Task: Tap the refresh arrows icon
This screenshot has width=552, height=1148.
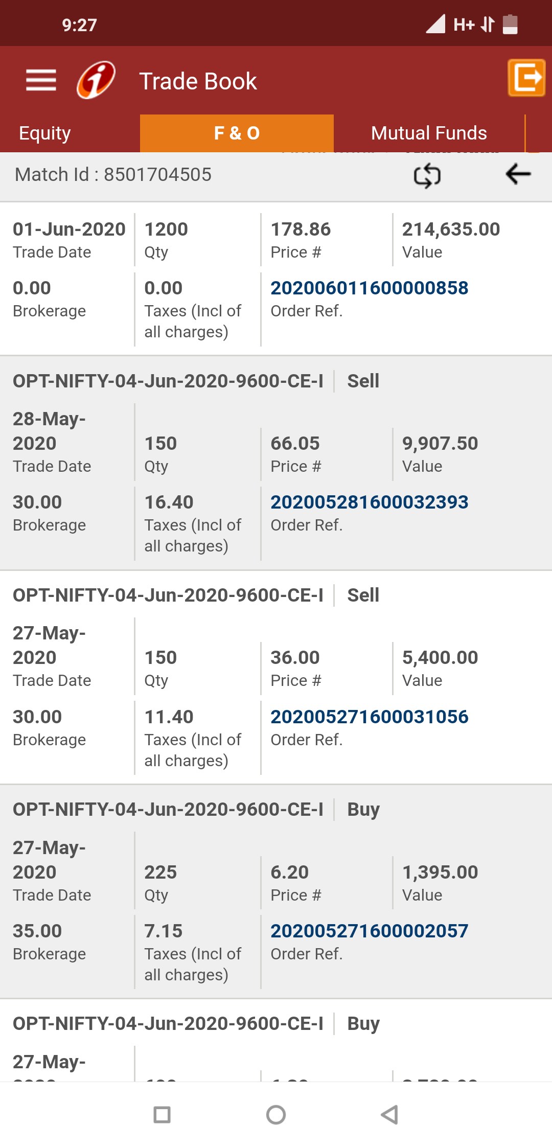Action: pyautogui.click(x=427, y=175)
